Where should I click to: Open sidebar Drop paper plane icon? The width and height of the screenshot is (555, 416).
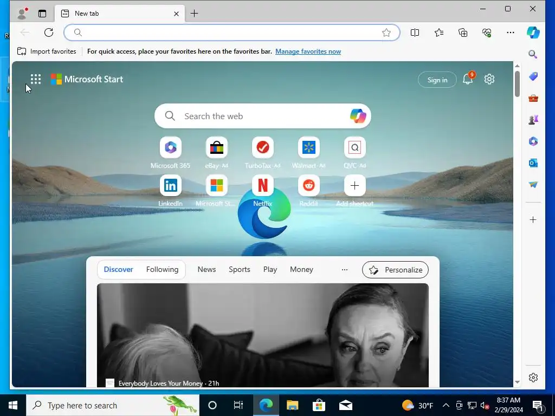(533, 184)
